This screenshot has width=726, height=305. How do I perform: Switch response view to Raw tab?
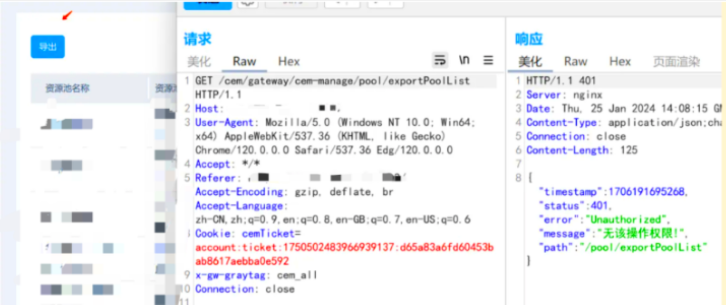click(x=575, y=61)
